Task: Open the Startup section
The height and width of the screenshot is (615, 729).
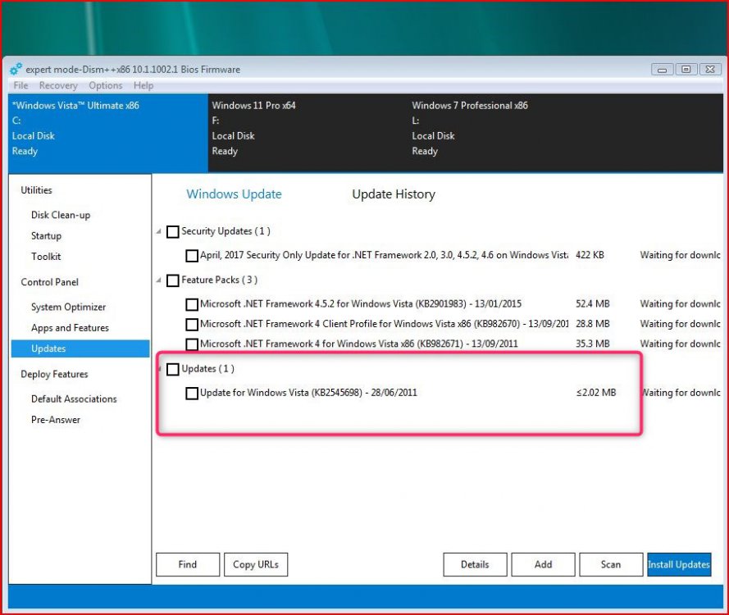Action: pyautogui.click(x=46, y=235)
